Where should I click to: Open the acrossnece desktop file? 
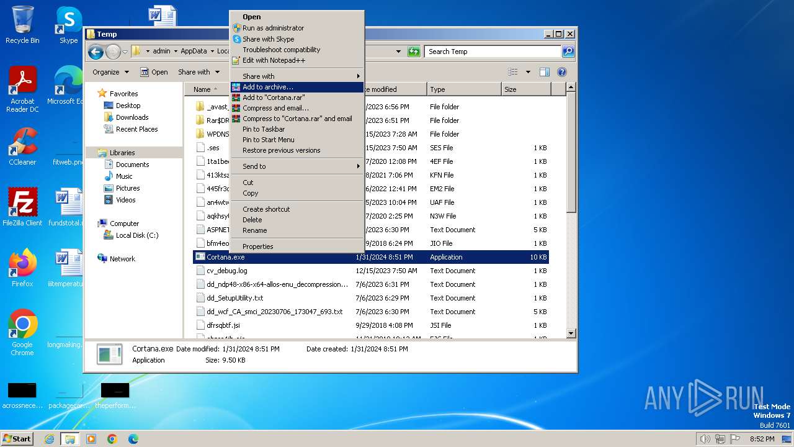22,395
